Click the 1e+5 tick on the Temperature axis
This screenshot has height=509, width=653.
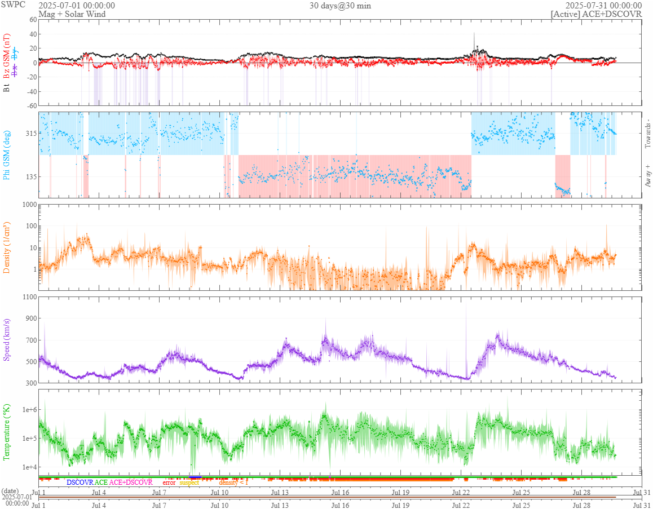pyautogui.click(x=30, y=439)
